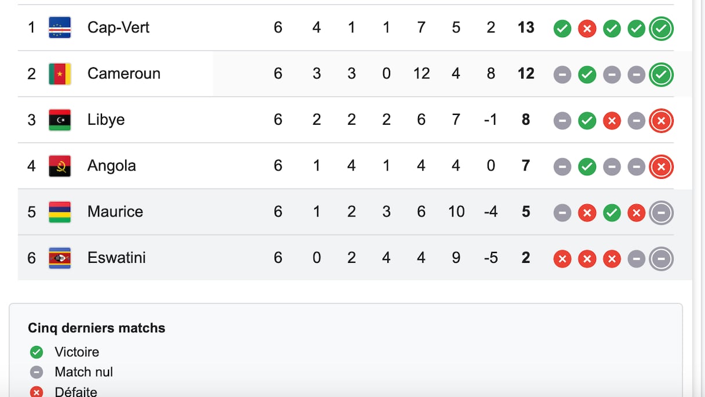Click the Cameroun flag icon
This screenshot has width=705, height=397.
point(60,74)
